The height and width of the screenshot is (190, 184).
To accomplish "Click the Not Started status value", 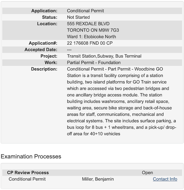I will 78,17.
